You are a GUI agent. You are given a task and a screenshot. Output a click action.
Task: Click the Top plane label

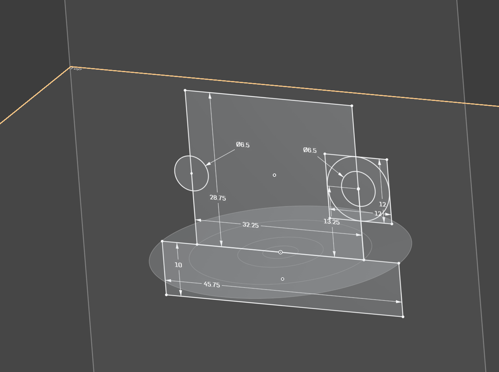tap(77, 69)
